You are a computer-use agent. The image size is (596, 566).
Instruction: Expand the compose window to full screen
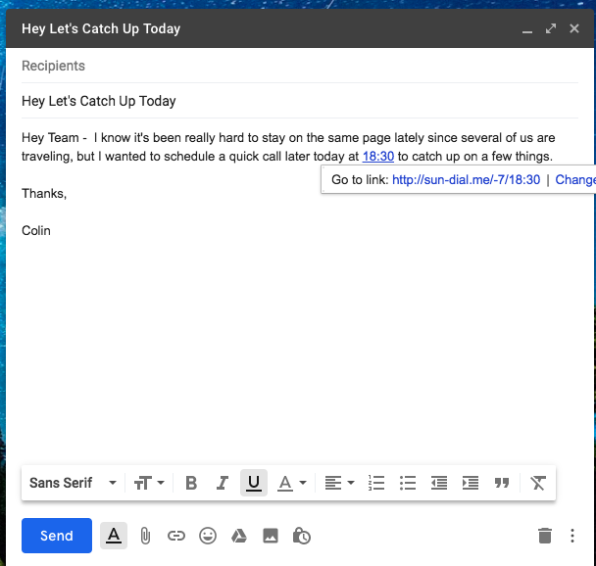click(551, 28)
